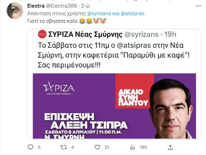The image size is (206, 155).
Task: Click the @syrizans handle in quoted tweet
Action: [141, 35]
